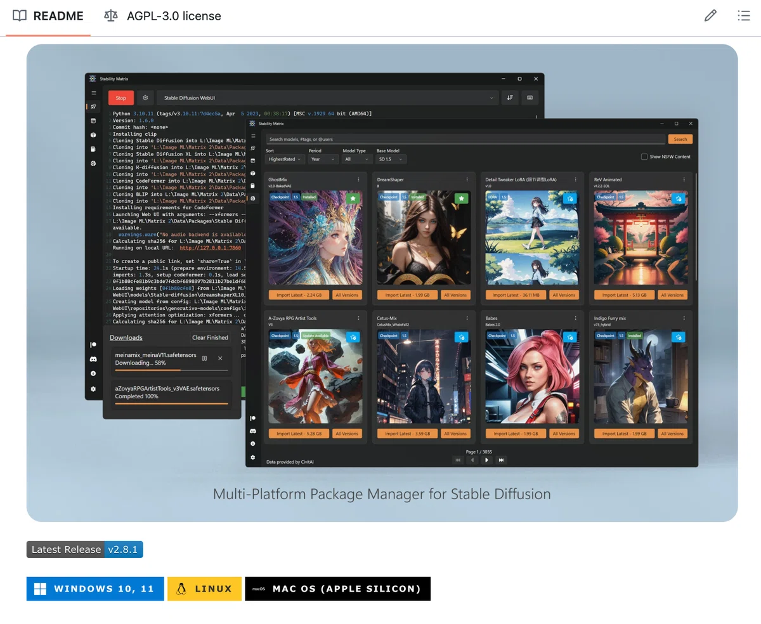The height and width of the screenshot is (624, 761).
Task: Click Import Latest - 2.24 GB for GhostMix
Action: [299, 295]
